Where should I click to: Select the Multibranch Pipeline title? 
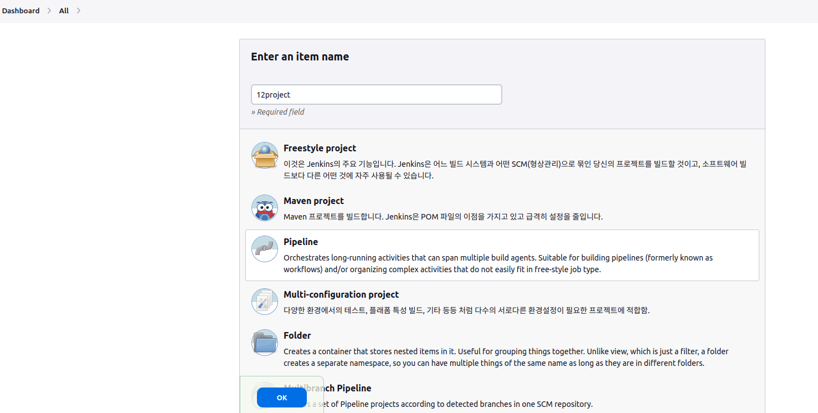(x=327, y=388)
